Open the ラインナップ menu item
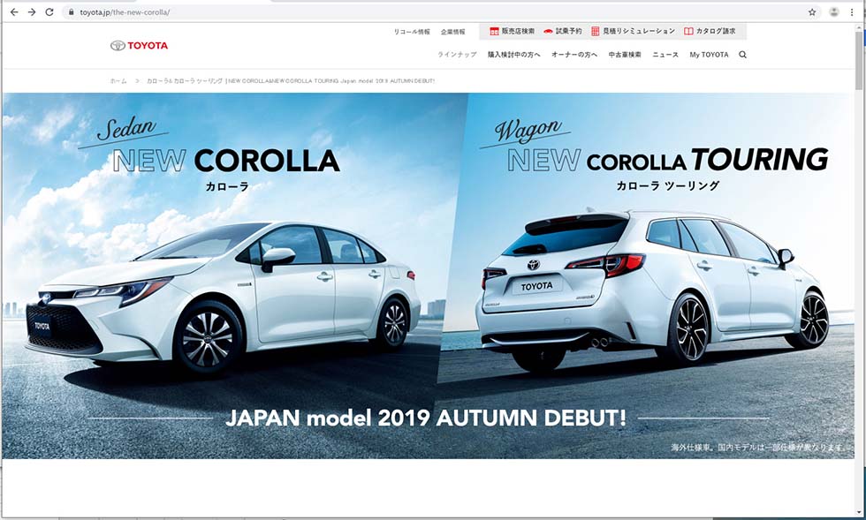Image resolution: width=866 pixels, height=520 pixels. pyautogui.click(x=458, y=55)
